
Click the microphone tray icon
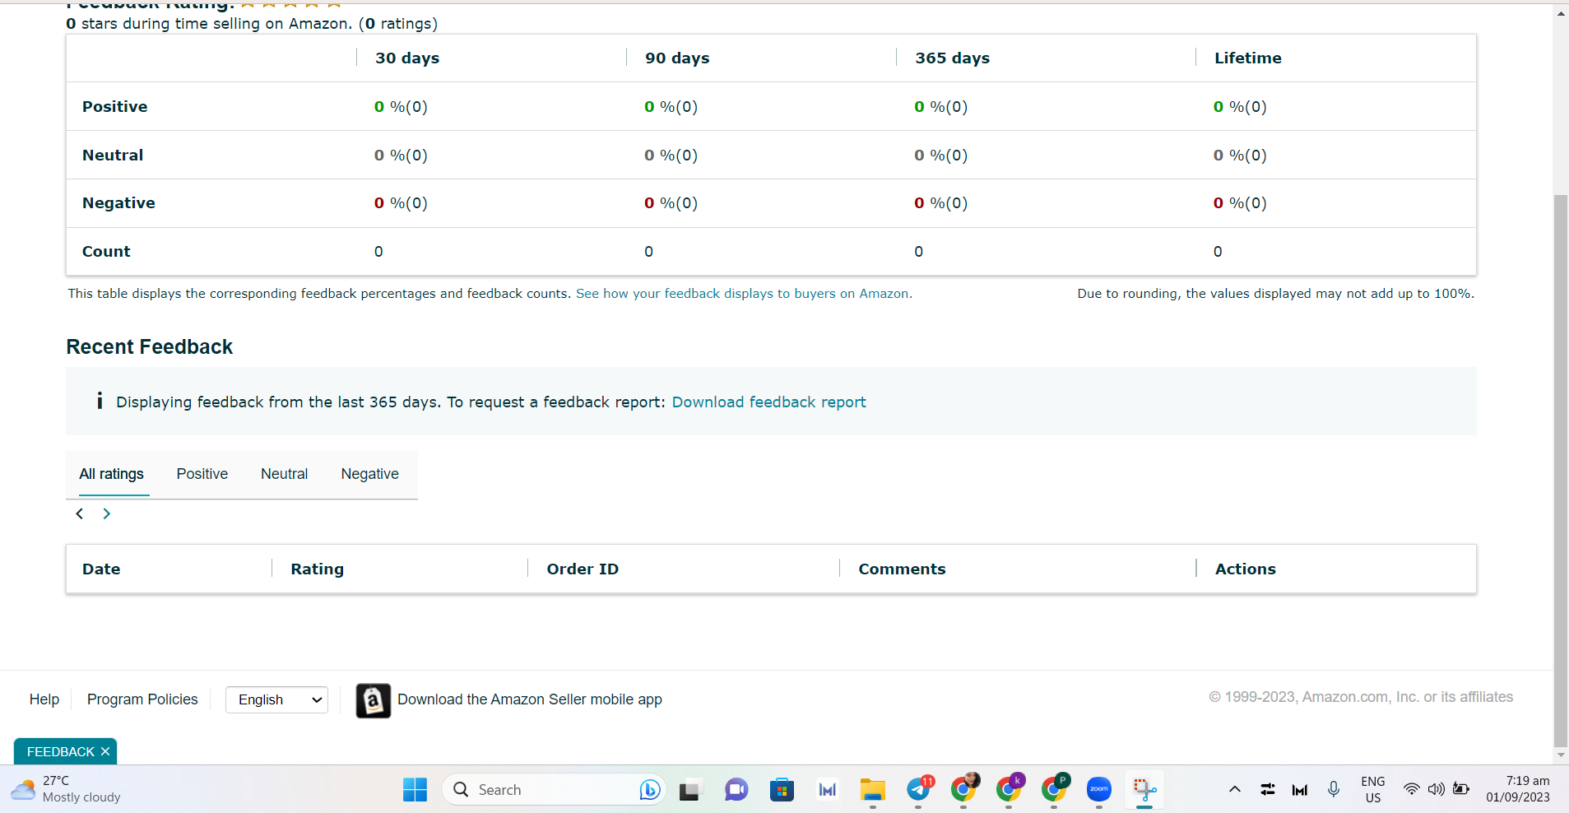(1334, 789)
